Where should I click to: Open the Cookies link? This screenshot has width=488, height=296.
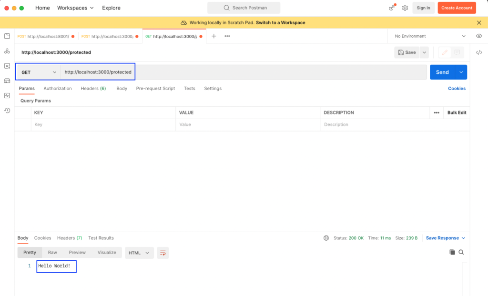(457, 88)
